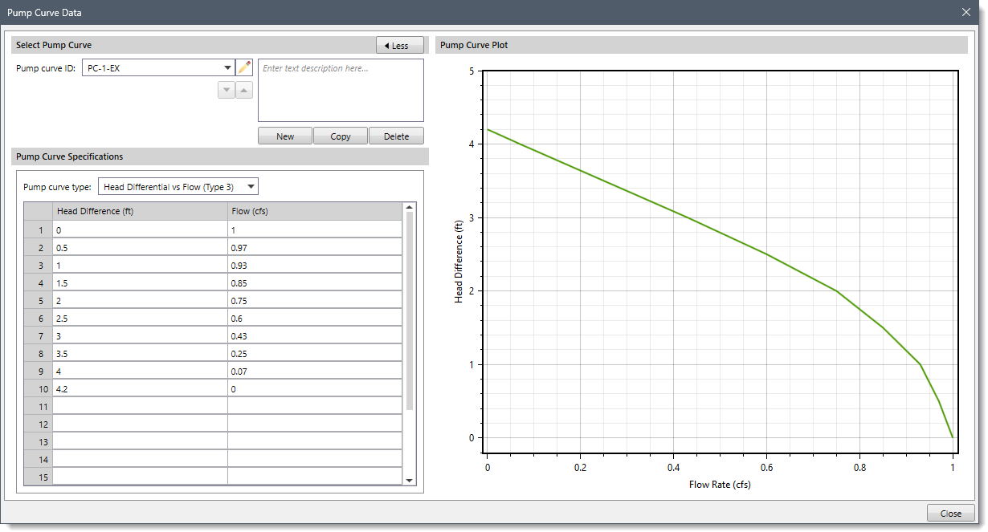Click the text description entry field
Viewport: 988px width, 532px height.
click(340, 90)
